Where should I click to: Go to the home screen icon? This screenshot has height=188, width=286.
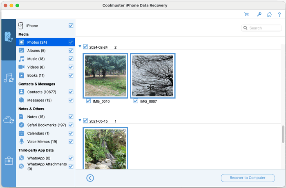269,14
